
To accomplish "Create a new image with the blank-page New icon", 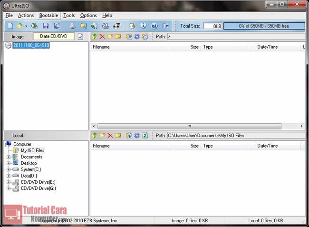I will pyautogui.click(x=10, y=26).
